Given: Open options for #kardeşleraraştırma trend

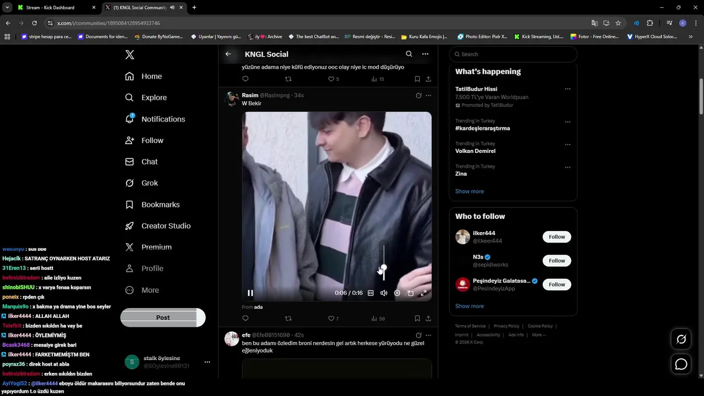Looking at the screenshot, I should click(568, 122).
